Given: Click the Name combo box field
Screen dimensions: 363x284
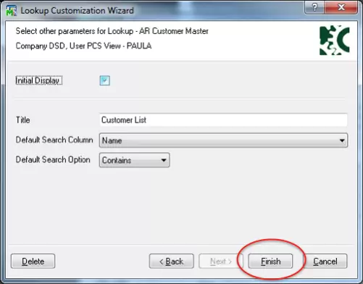Looking at the screenshot, I should click(x=223, y=141).
